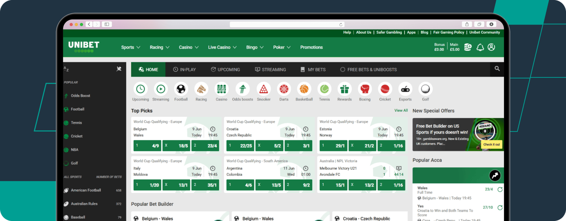Open the deposit coins icon
The height and width of the screenshot is (221, 566).
click(x=468, y=47)
